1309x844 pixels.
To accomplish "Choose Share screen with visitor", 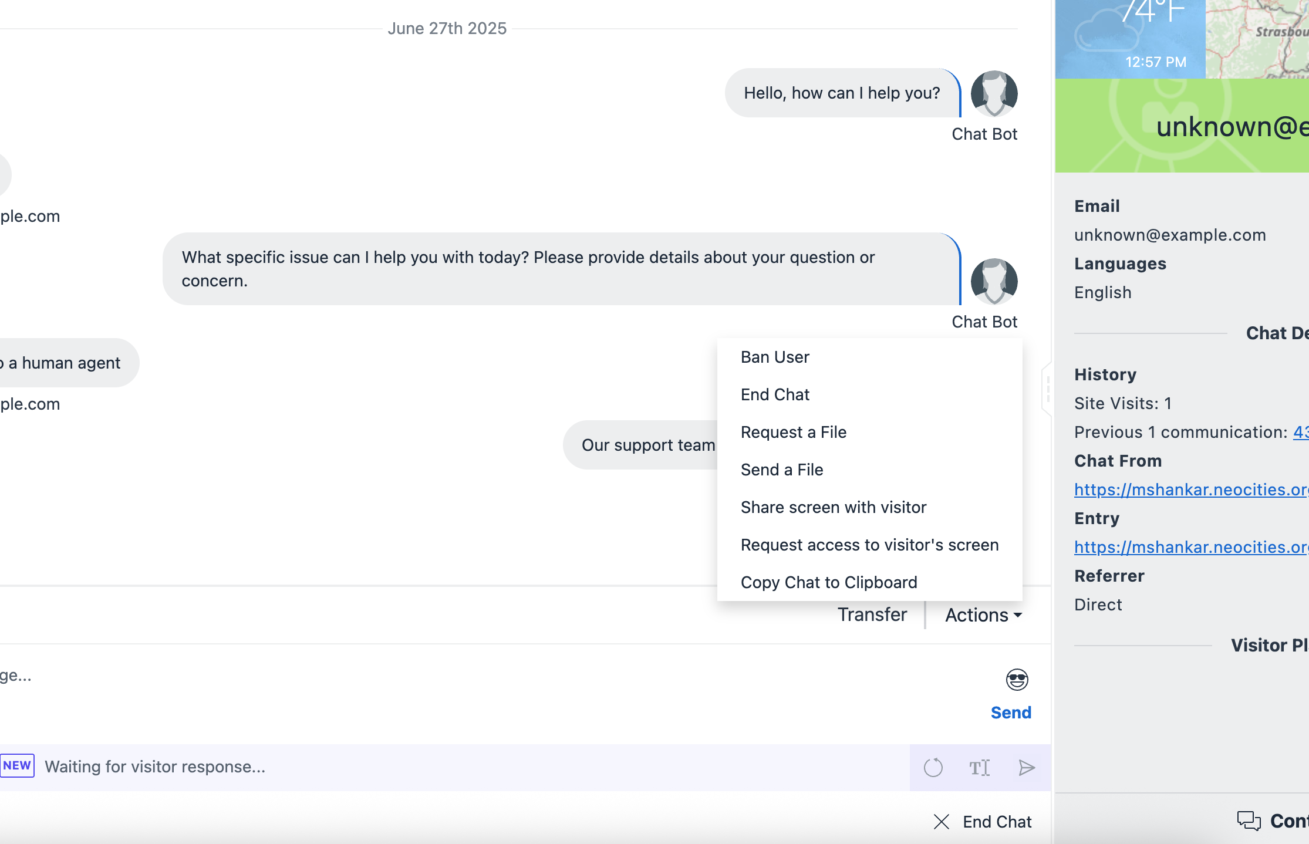I will click(833, 507).
